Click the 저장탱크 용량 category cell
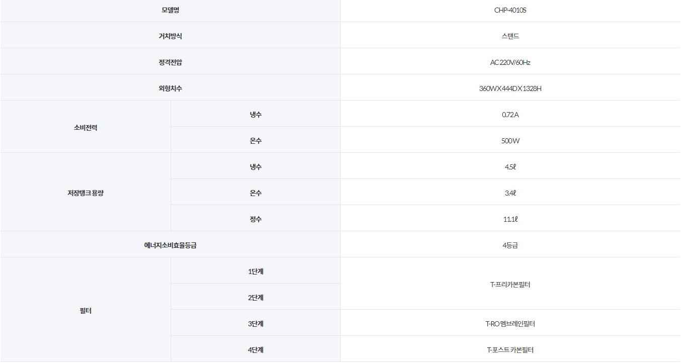Viewport: 682px width, 364px height. pyautogui.click(x=85, y=193)
